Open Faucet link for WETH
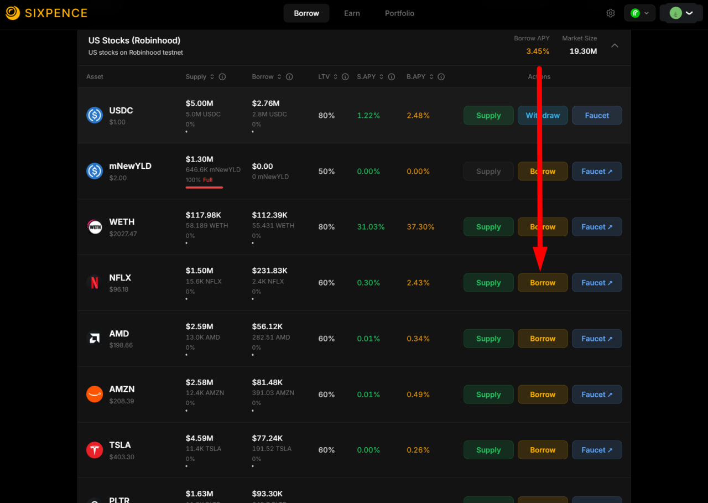 597,227
